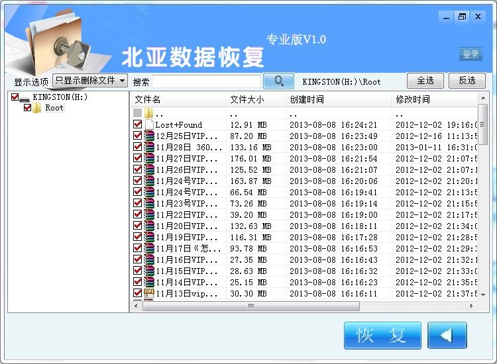Click the KINGSTON(H:) drive icon
The width and height of the screenshot is (497, 364).
25,98
